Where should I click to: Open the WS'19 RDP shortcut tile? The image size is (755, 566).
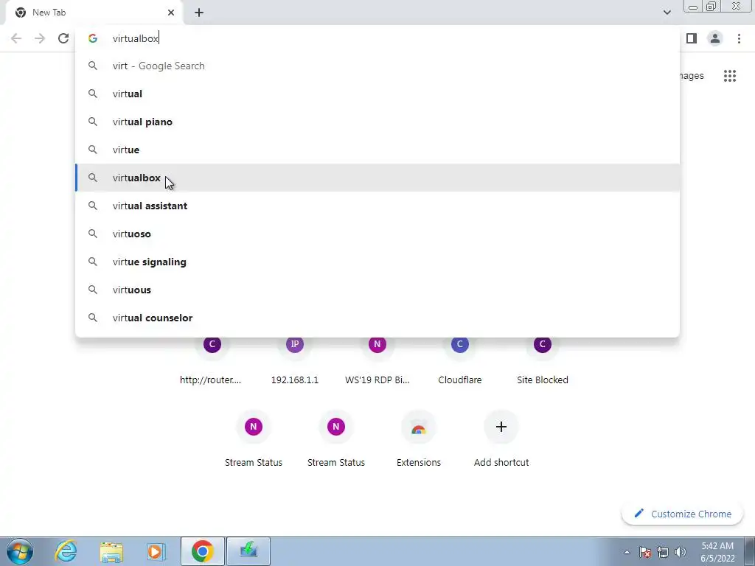pyautogui.click(x=377, y=361)
